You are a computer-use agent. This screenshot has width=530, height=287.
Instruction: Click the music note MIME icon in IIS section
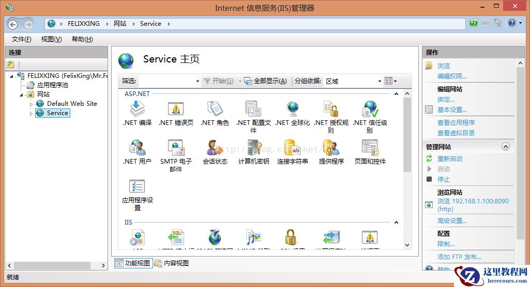(253, 237)
